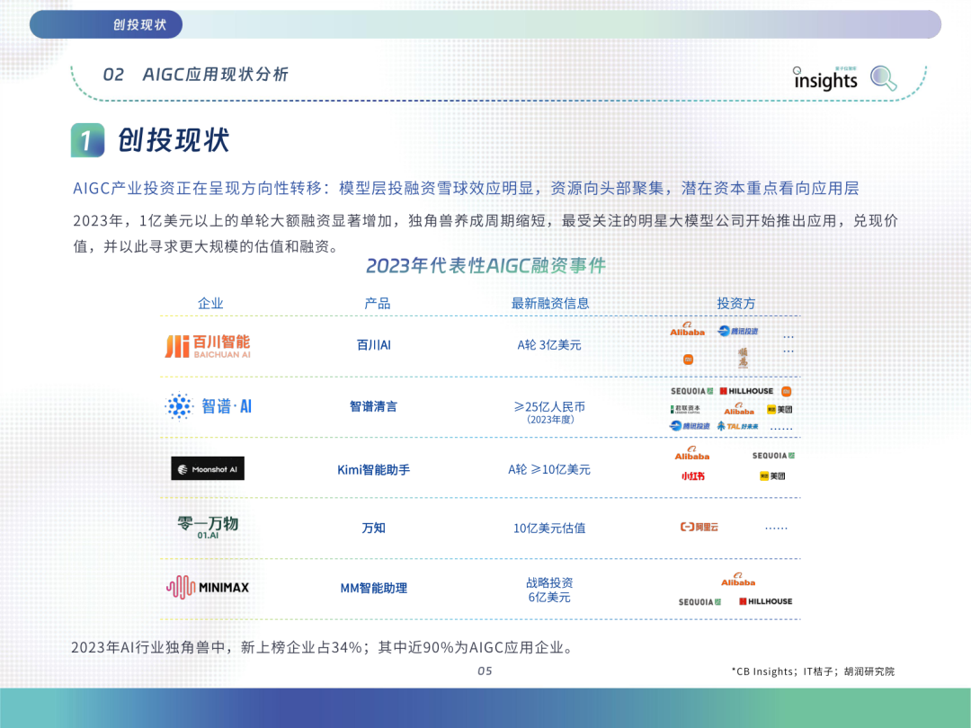Click the 02 AIGC应用现状分析 section heading
Image resolution: width=971 pixels, height=728 pixels.
tap(196, 75)
